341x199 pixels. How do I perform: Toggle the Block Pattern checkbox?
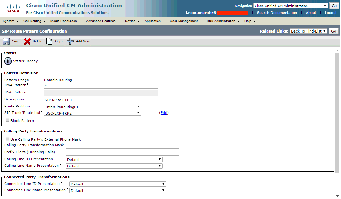pos(7,120)
